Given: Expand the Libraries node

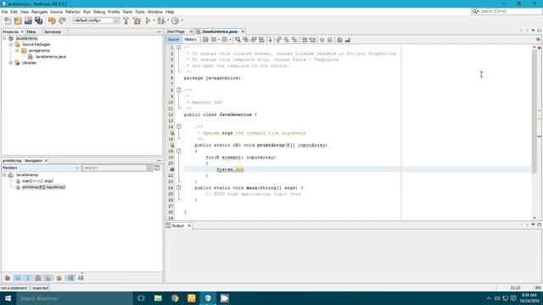Looking at the screenshot, I should [x=11, y=63].
